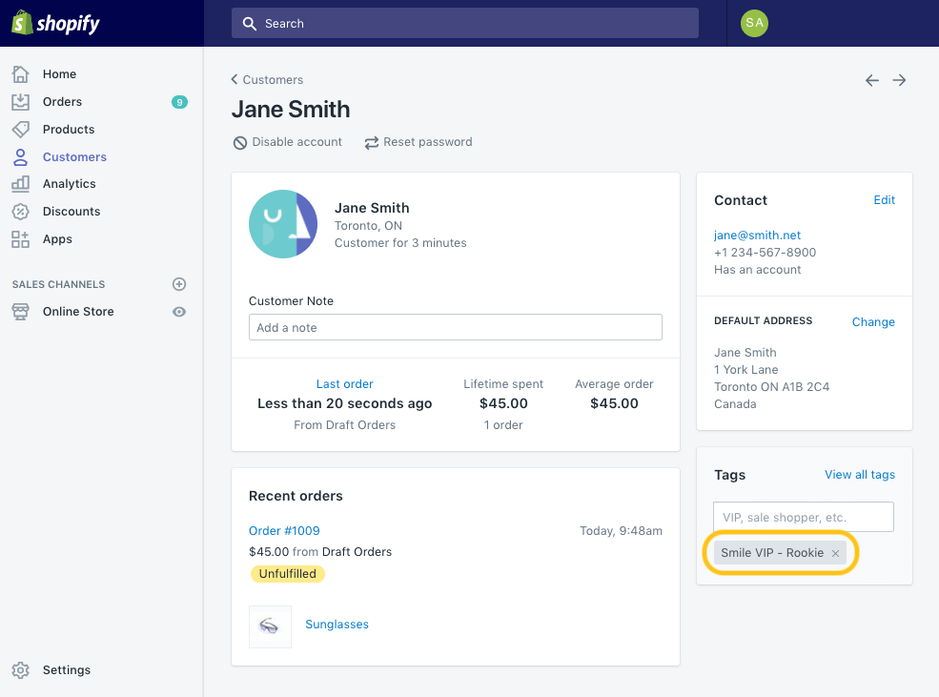The width and height of the screenshot is (939, 697).
Task: Click the 'From Draft Orders' text
Action: click(345, 425)
